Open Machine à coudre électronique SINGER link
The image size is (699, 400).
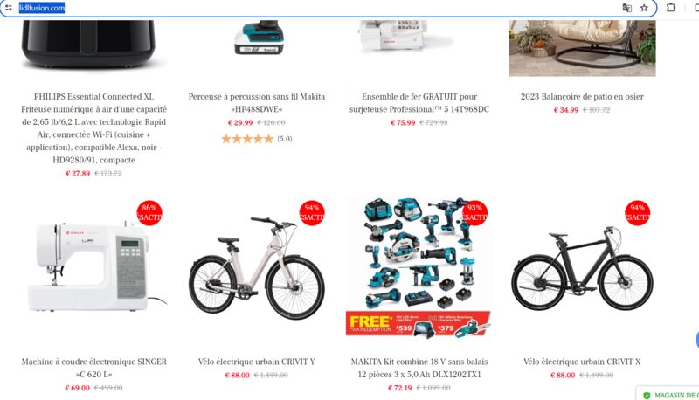pos(93,368)
